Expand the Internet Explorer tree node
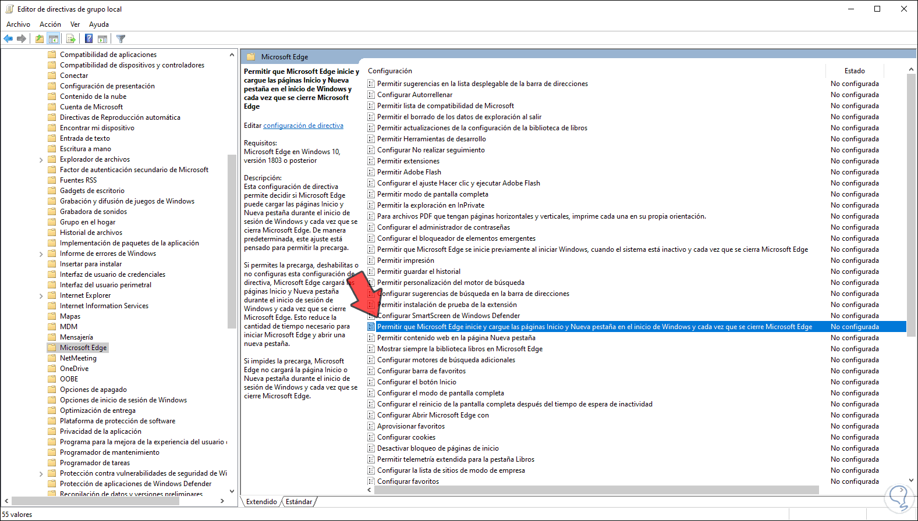 tap(41, 296)
